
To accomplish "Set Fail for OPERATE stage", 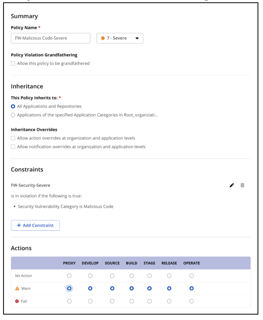I will click(x=192, y=301).
